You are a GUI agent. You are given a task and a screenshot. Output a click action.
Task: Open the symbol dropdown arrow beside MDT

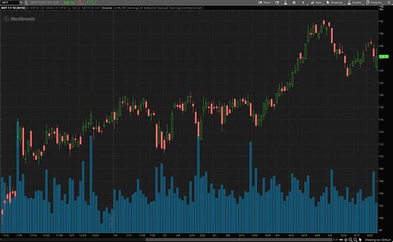pyautogui.click(x=21, y=2)
